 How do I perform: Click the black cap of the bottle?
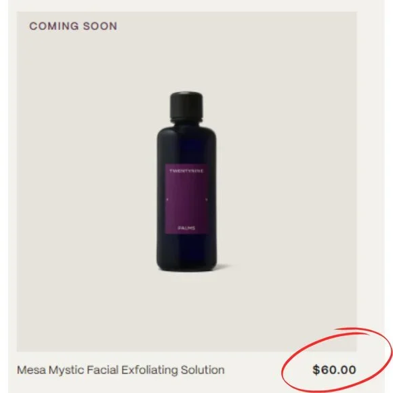coord(186,104)
